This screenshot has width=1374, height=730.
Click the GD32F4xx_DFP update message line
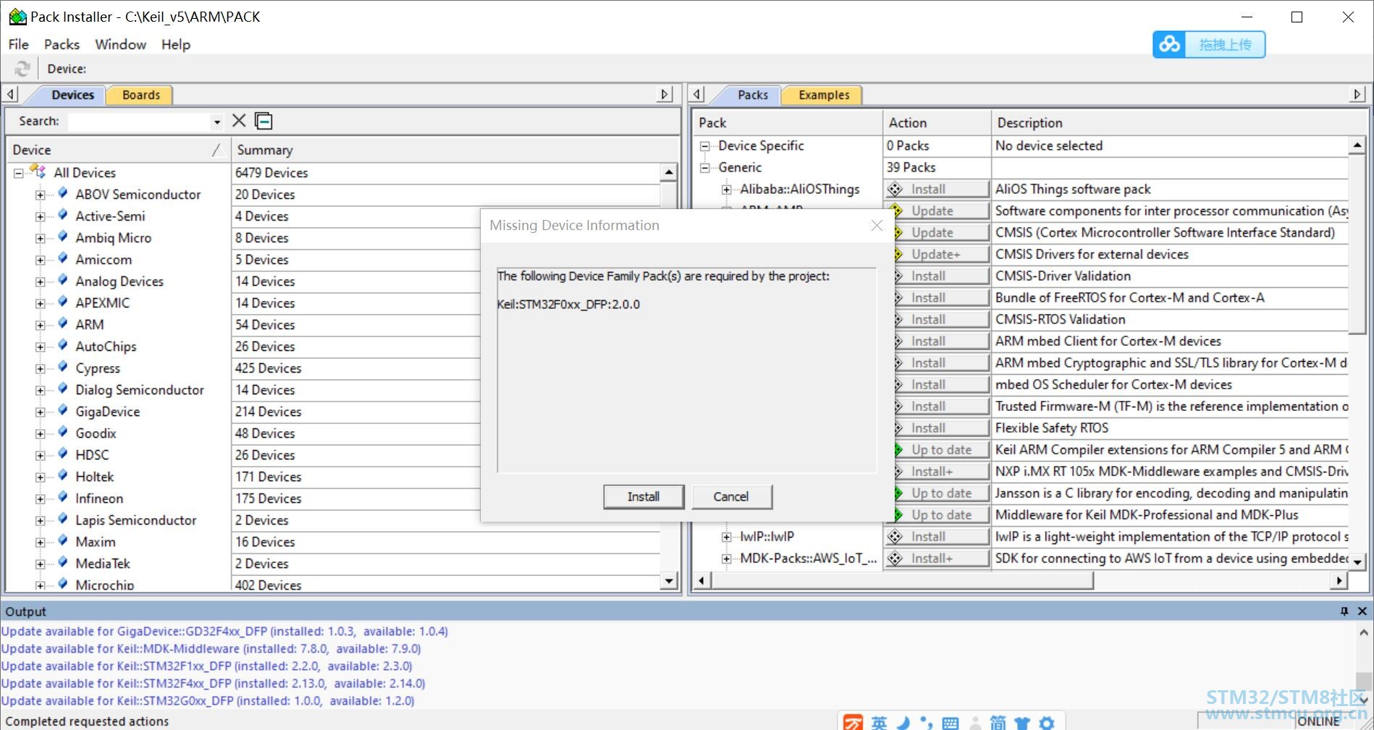[x=224, y=632]
